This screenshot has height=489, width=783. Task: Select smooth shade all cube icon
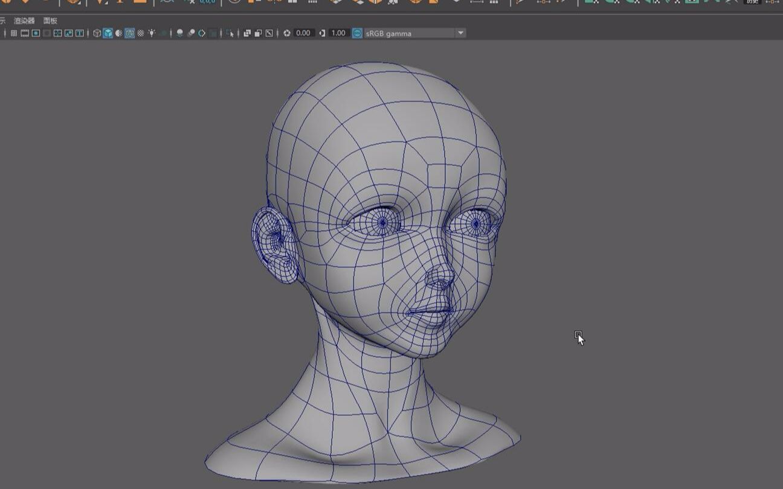(108, 33)
